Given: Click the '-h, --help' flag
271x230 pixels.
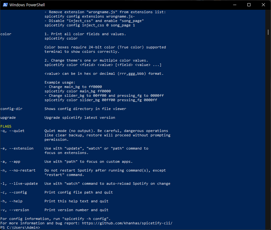Looking at the screenshot, I should (11, 201).
